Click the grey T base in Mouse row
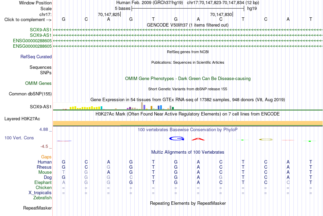The height and width of the screenshot is (216, 323). [64, 172]
